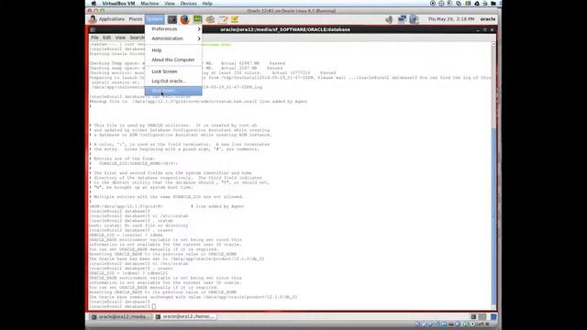Open the terminal Search menu
The width and height of the screenshot is (587, 330).
137,38
